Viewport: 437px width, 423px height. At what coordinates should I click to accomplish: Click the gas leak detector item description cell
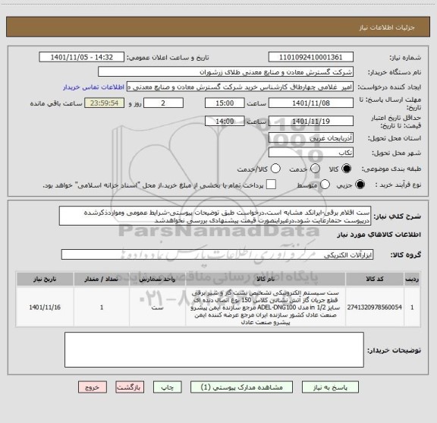click(266, 308)
